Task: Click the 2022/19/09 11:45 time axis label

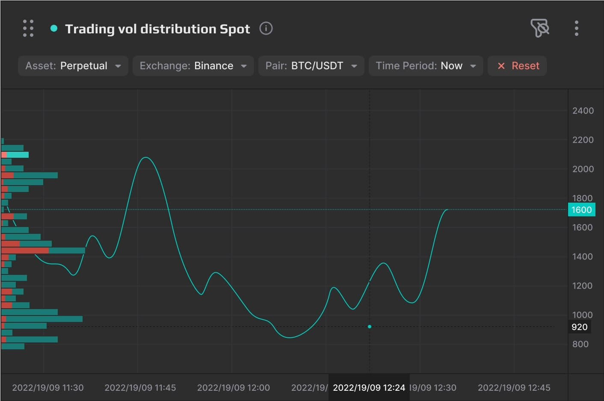Action: 140,388
